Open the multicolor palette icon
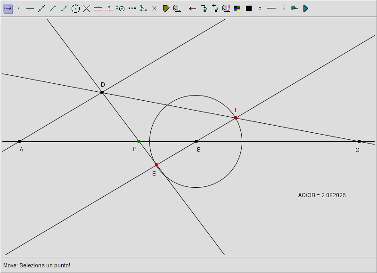The width and height of the screenshot is (377, 273). pyautogui.click(x=238, y=8)
